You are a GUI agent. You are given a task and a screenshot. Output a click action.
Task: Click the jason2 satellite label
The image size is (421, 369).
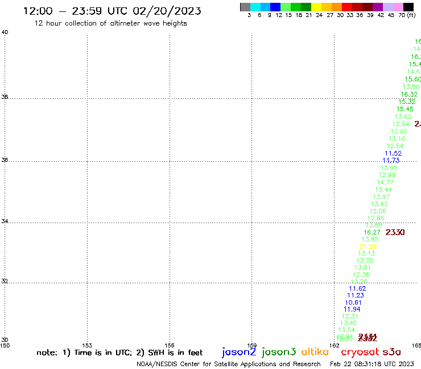[x=239, y=352]
